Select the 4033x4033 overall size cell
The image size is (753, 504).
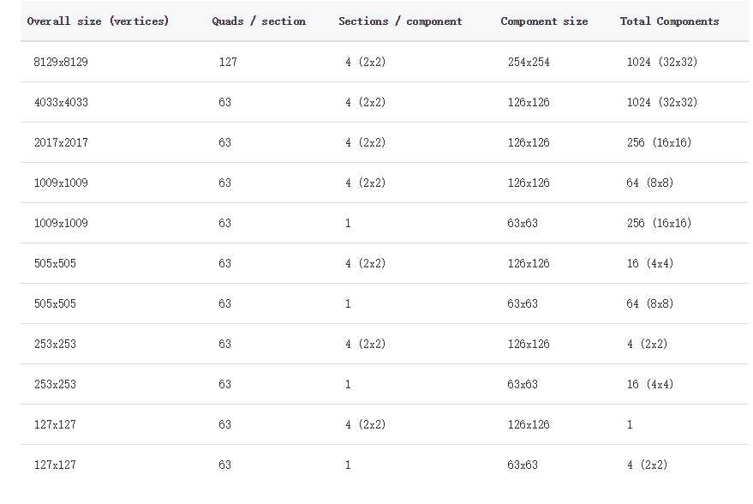(x=61, y=102)
